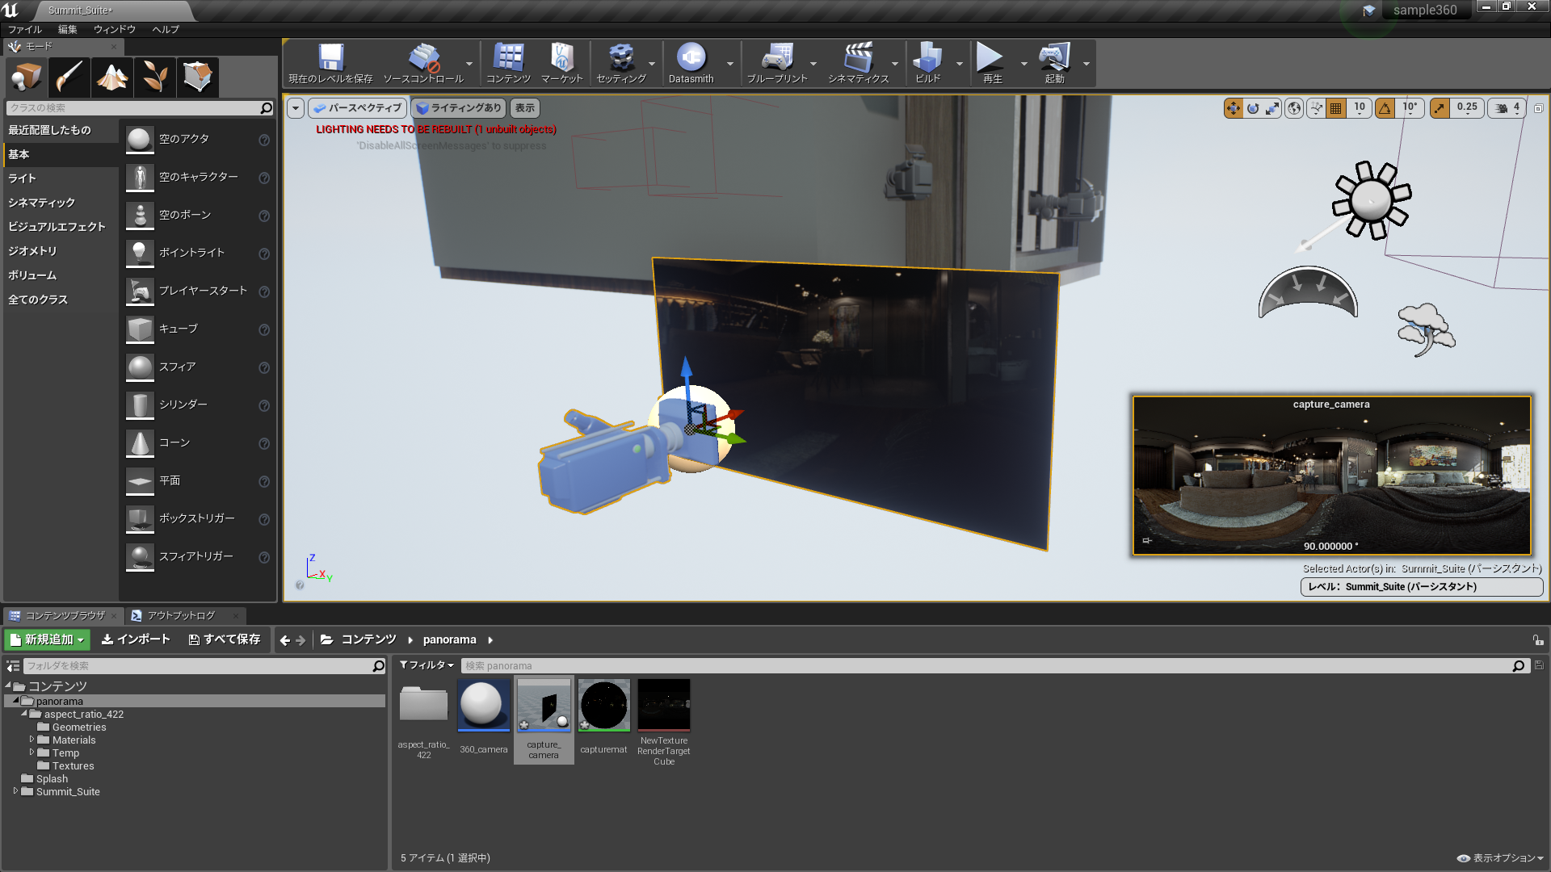The width and height of the screenshot is (1551, 872).
Task: Select the Landscape mode icon
Action: pos(111,78)
